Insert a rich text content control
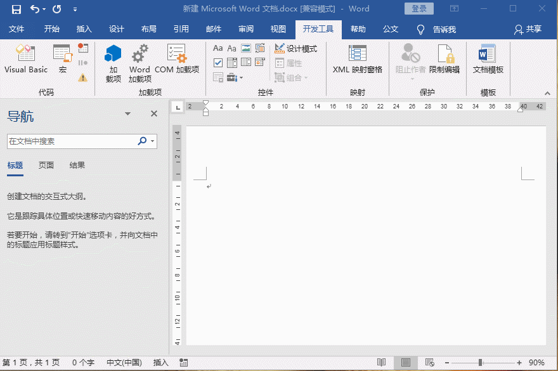The image size is (558, 371). [217, 48]
